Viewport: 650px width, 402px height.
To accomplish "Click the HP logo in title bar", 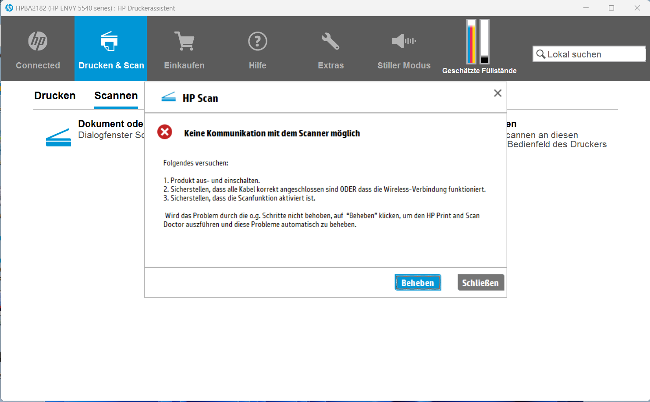I will click(x=9, y=8).
